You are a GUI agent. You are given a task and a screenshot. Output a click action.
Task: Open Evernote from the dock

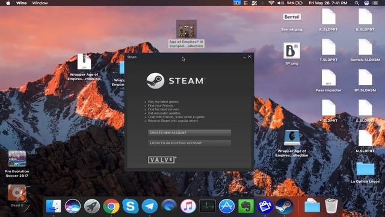coord(246,206)
